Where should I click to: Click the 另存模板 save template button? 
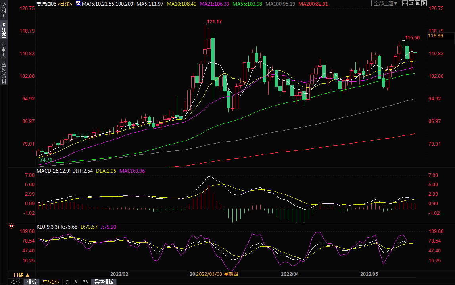tap(104, 282)
